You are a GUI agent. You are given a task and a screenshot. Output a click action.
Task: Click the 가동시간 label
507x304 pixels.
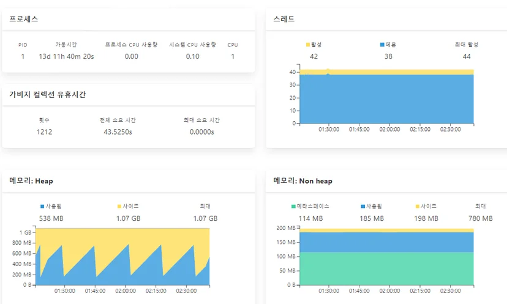point(66,45)
